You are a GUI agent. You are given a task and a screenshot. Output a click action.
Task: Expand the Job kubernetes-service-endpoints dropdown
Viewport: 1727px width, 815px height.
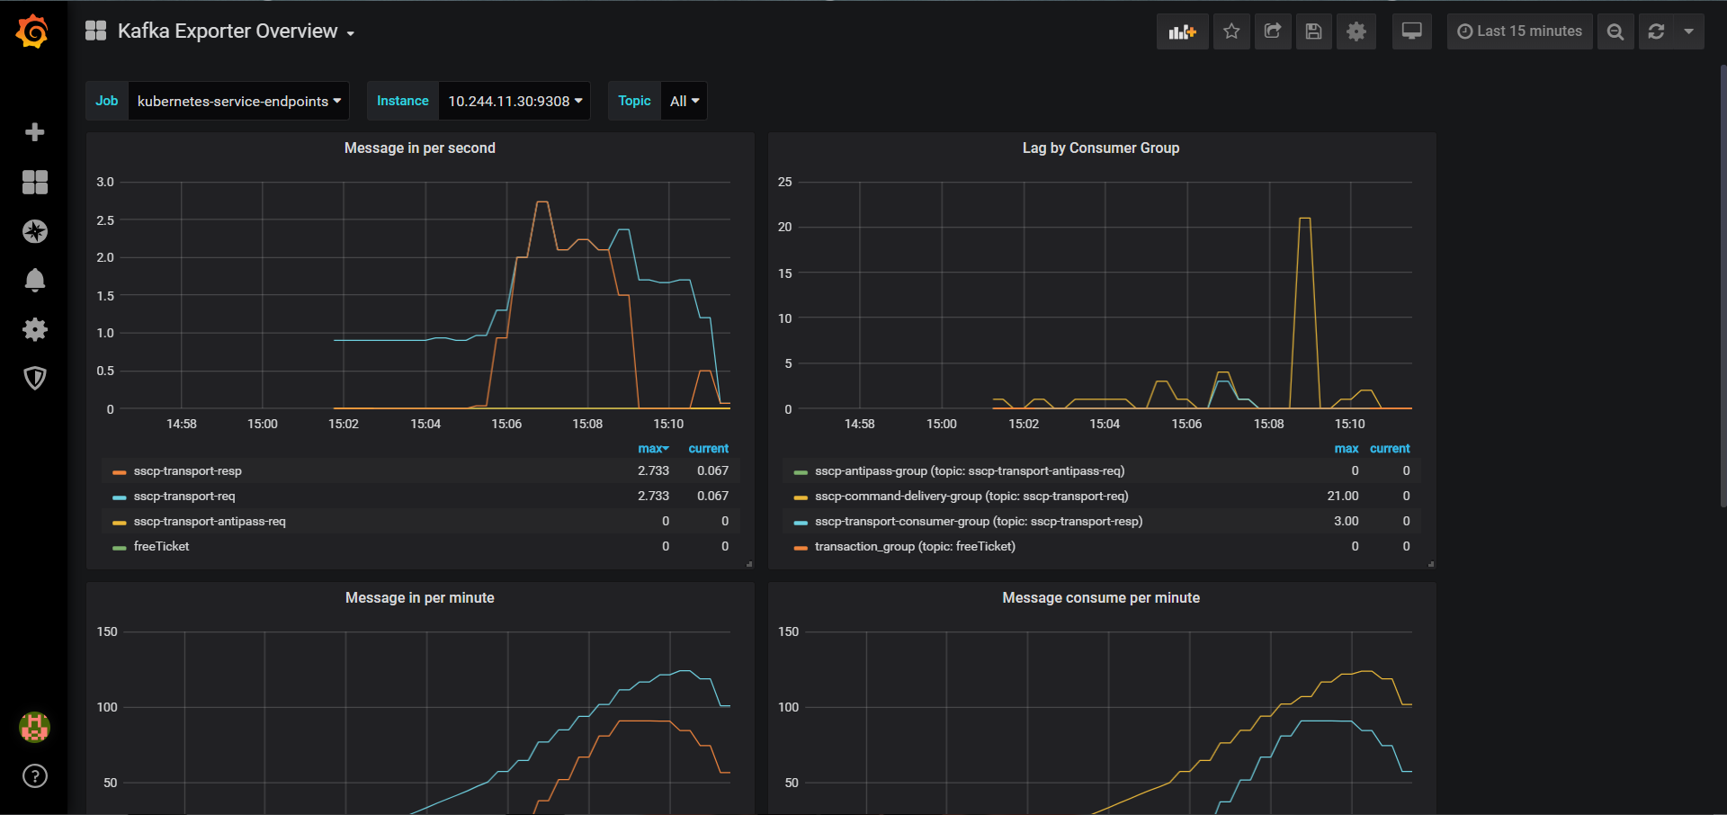(238, 101)
